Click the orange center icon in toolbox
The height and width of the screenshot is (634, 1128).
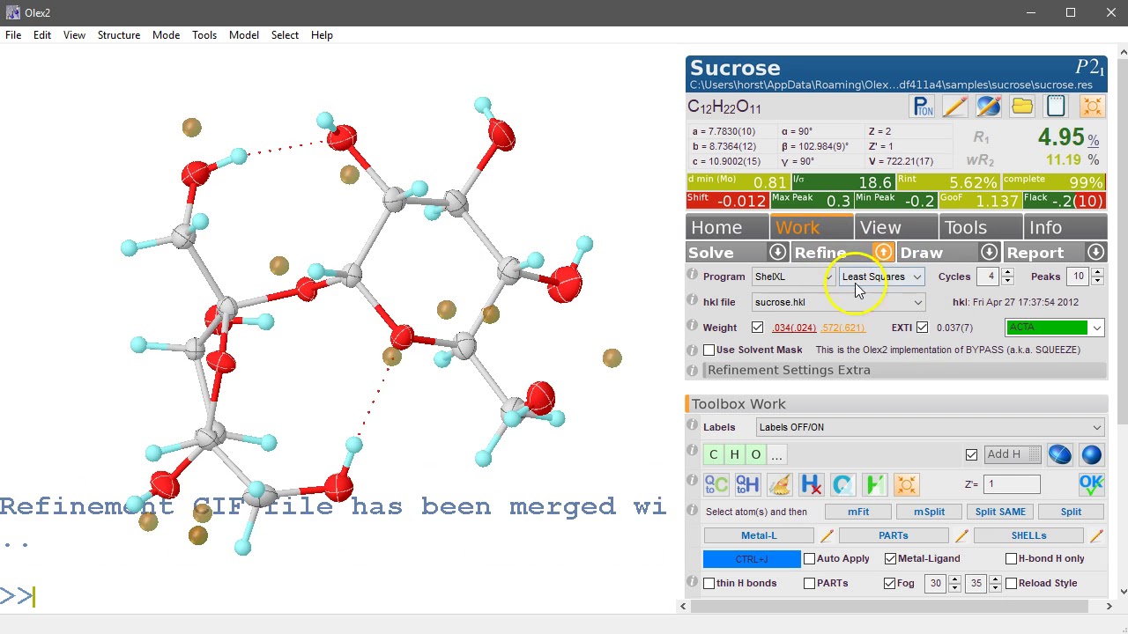click(x=906, y=484)
